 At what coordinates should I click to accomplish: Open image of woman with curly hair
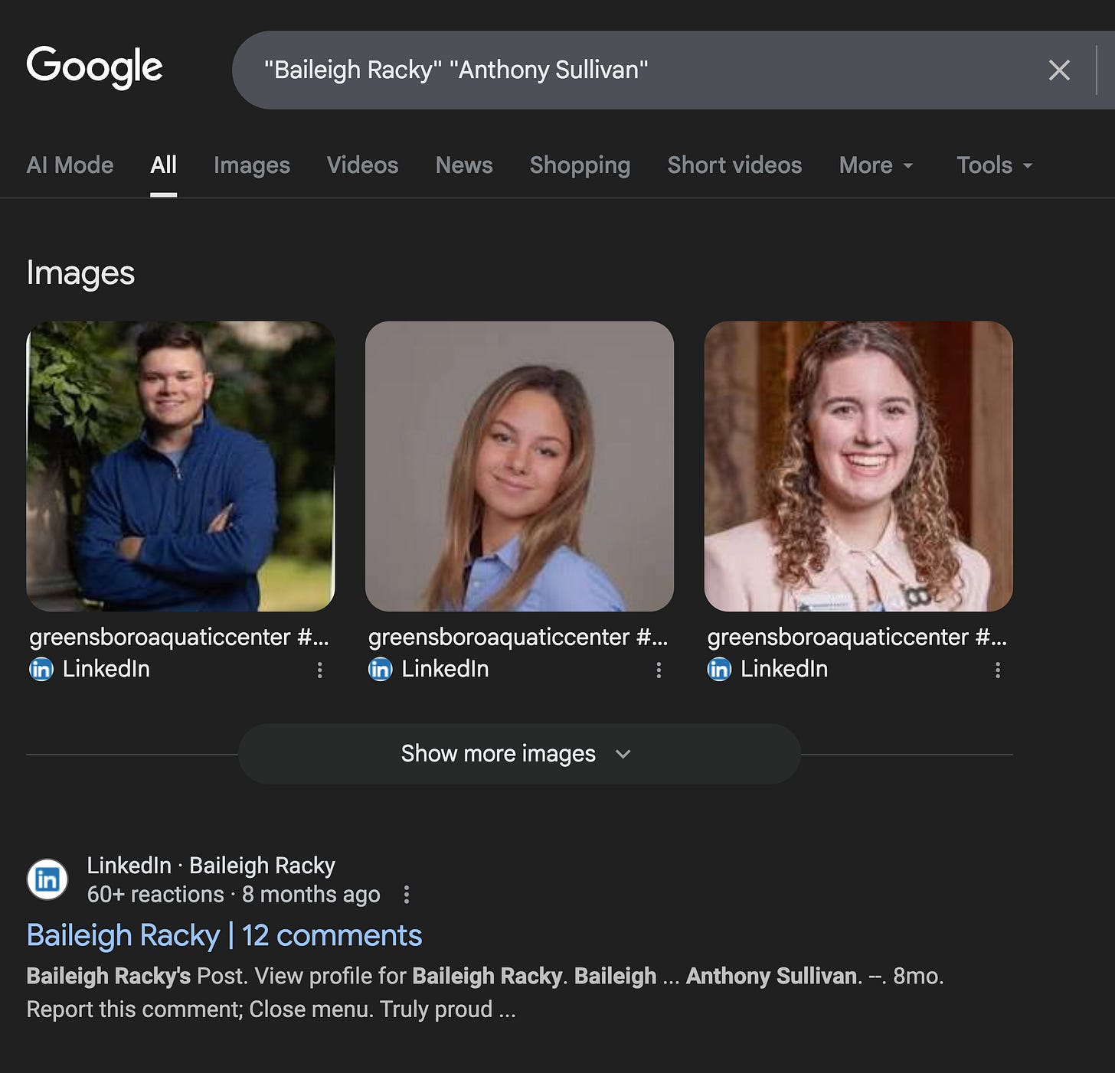click(858, 466)
